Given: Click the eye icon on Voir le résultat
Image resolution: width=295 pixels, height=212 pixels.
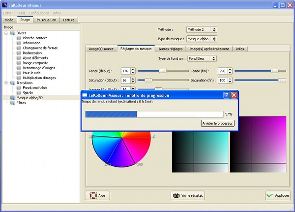Looking at the screenshot, I should click(177, 196).
